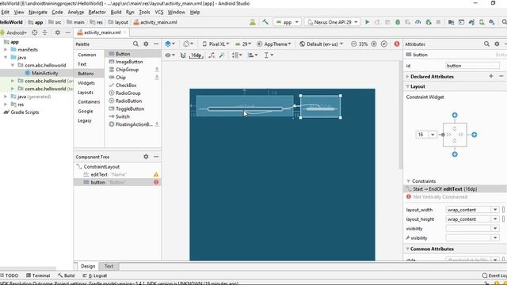Add a declared attribute with plus

click(x=491, y=76)
